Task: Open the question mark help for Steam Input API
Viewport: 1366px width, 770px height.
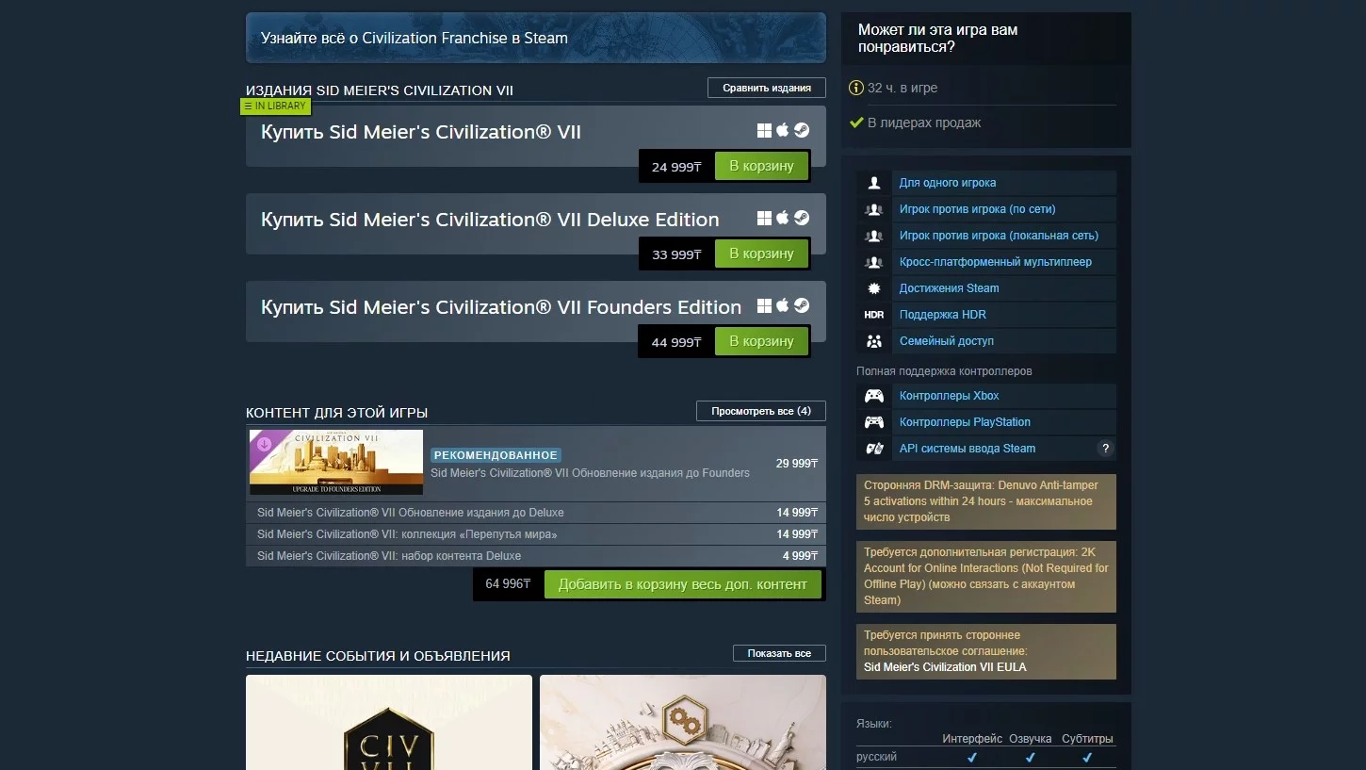Action: point(1106,449)
